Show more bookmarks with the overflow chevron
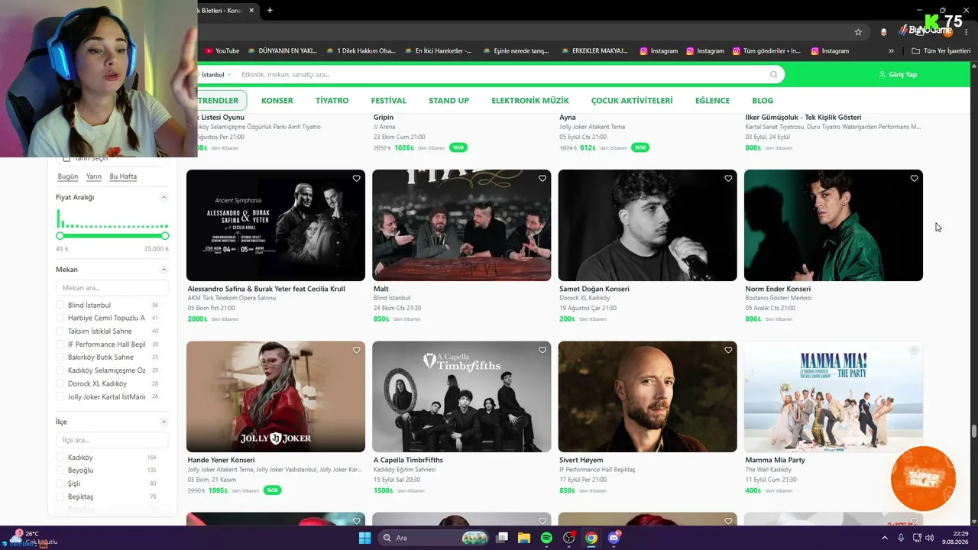 pyautogui.click(x=891, y=51)
